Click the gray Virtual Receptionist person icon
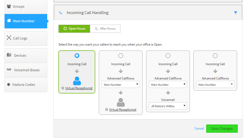This screenshot has height=138, width=246. [121, 102]
